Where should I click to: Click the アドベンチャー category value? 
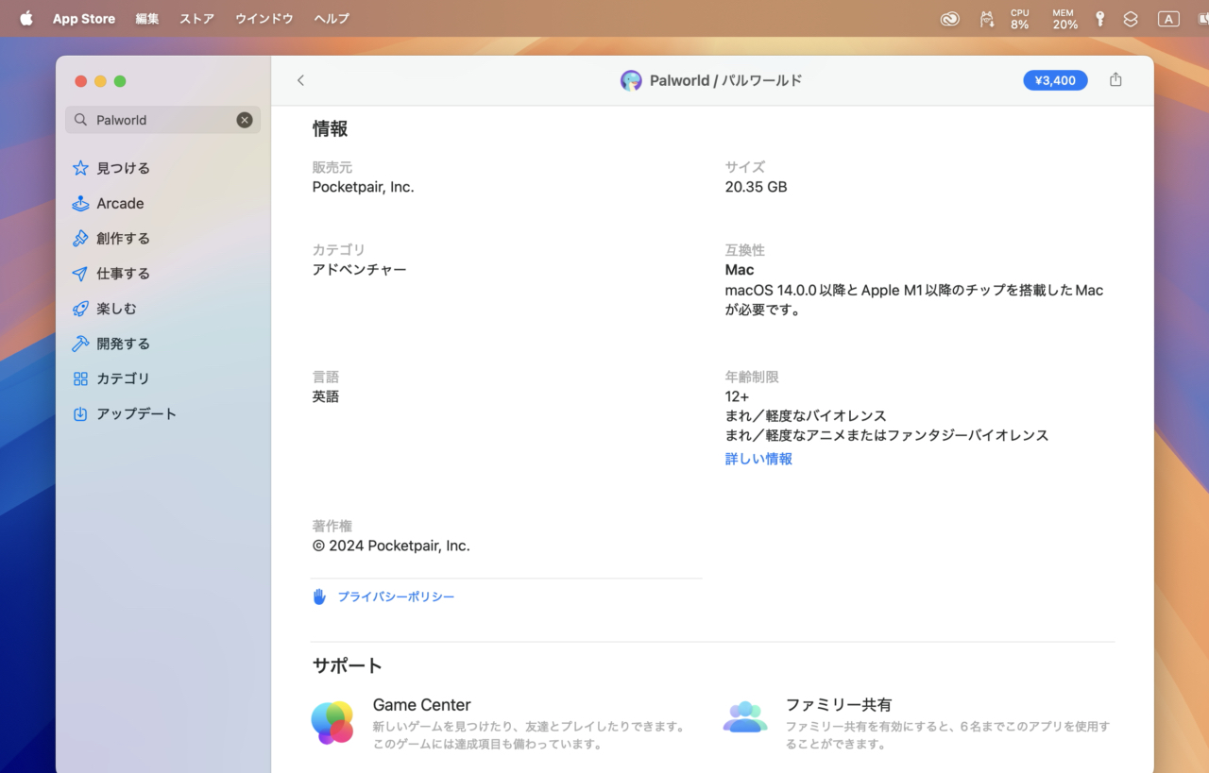(360, 269)
